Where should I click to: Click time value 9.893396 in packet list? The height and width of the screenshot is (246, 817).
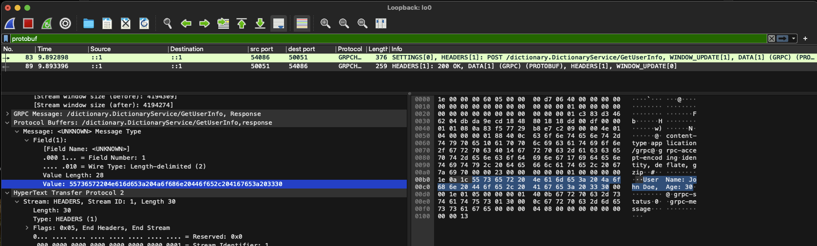point(53,66)
